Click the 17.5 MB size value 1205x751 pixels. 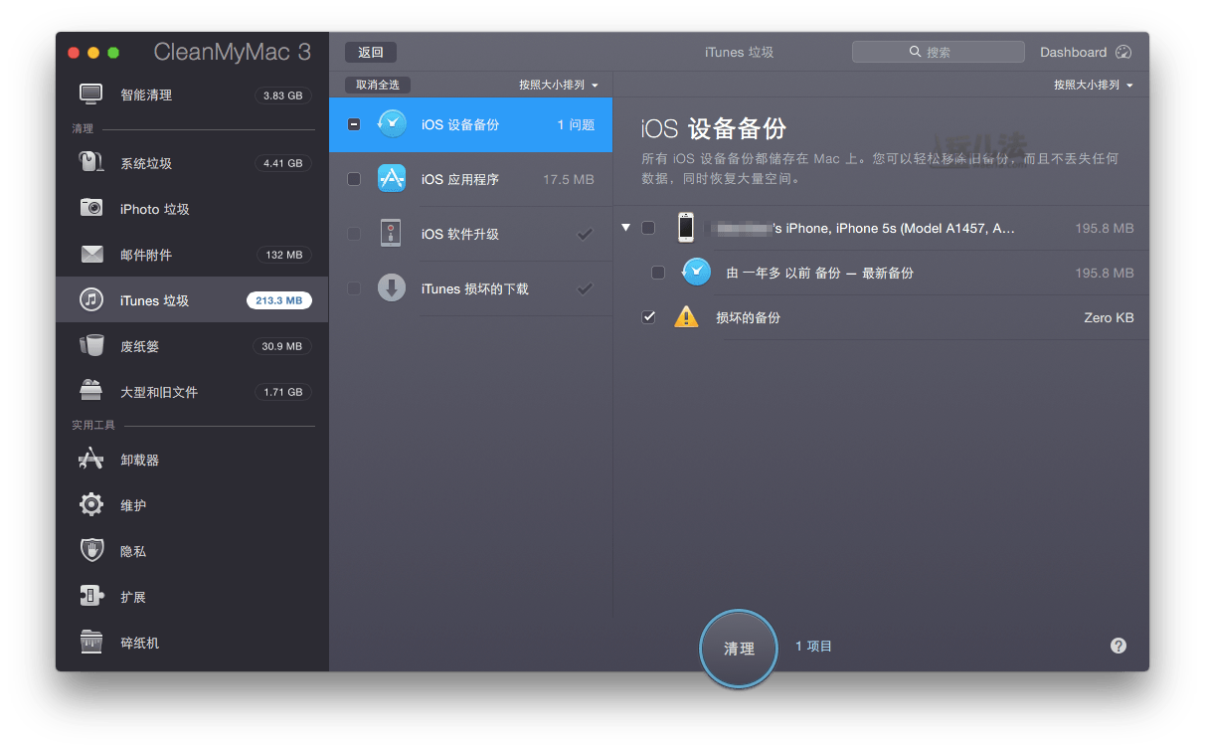tap(569, 179)
